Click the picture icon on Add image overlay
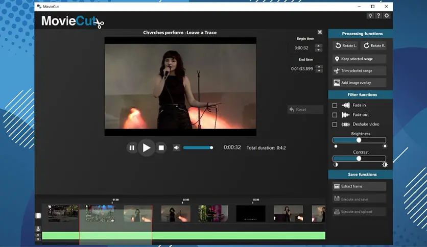The image size is (427, 247). pos(337,83)
